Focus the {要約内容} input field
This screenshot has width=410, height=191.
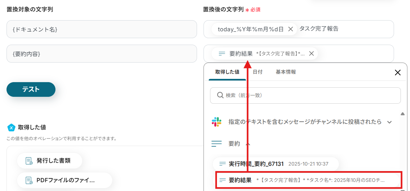102,54
